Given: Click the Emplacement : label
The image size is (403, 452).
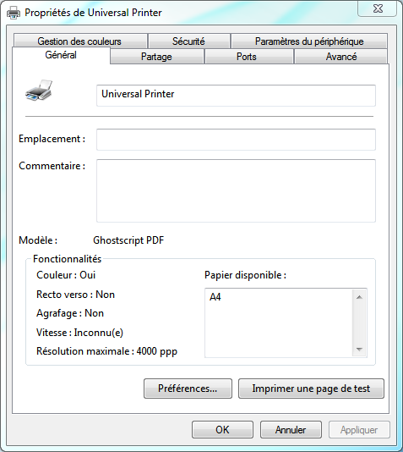Looking at the screenshot, I should [52, 139].
